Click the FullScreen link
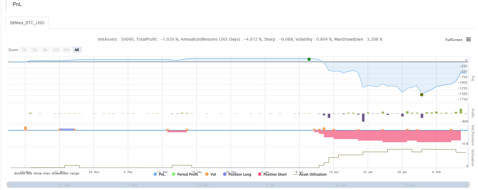 [454, 40]
